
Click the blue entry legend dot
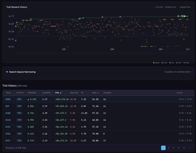162,63
